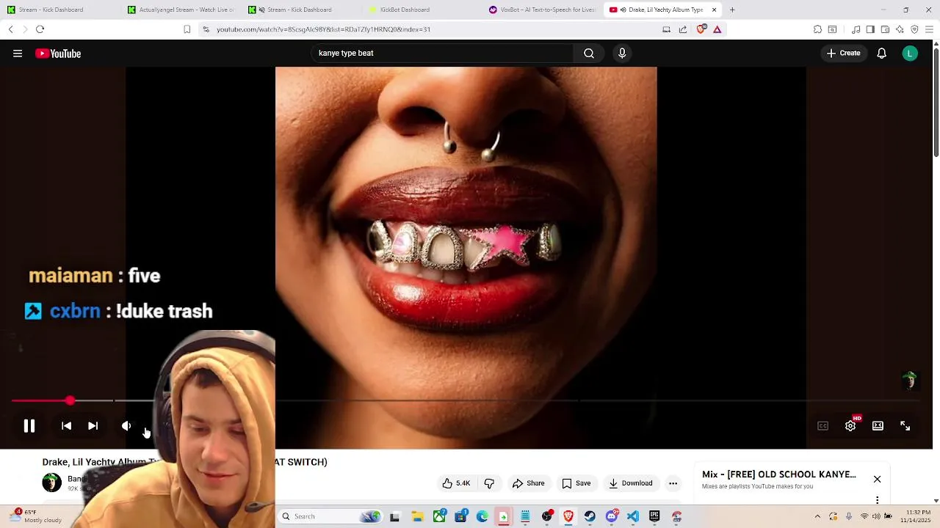Like the video with 5.4K likes
Image resolution: width=940 pixels, height=528 pixels.
pos(456,483)
